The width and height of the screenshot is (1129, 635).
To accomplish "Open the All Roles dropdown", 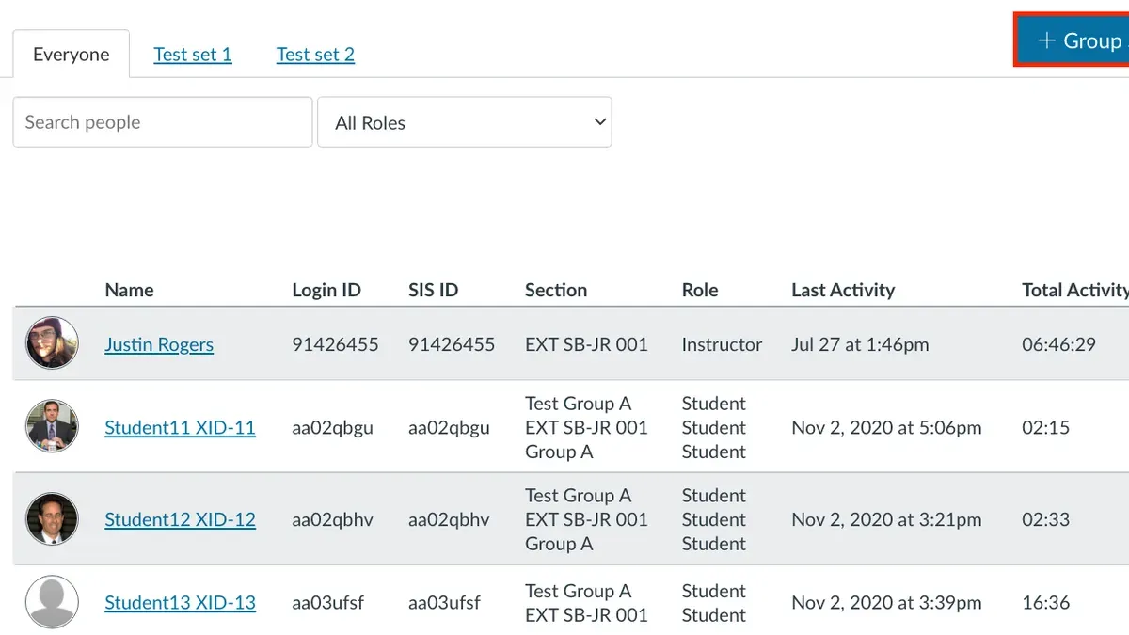I will coord(465,122).
